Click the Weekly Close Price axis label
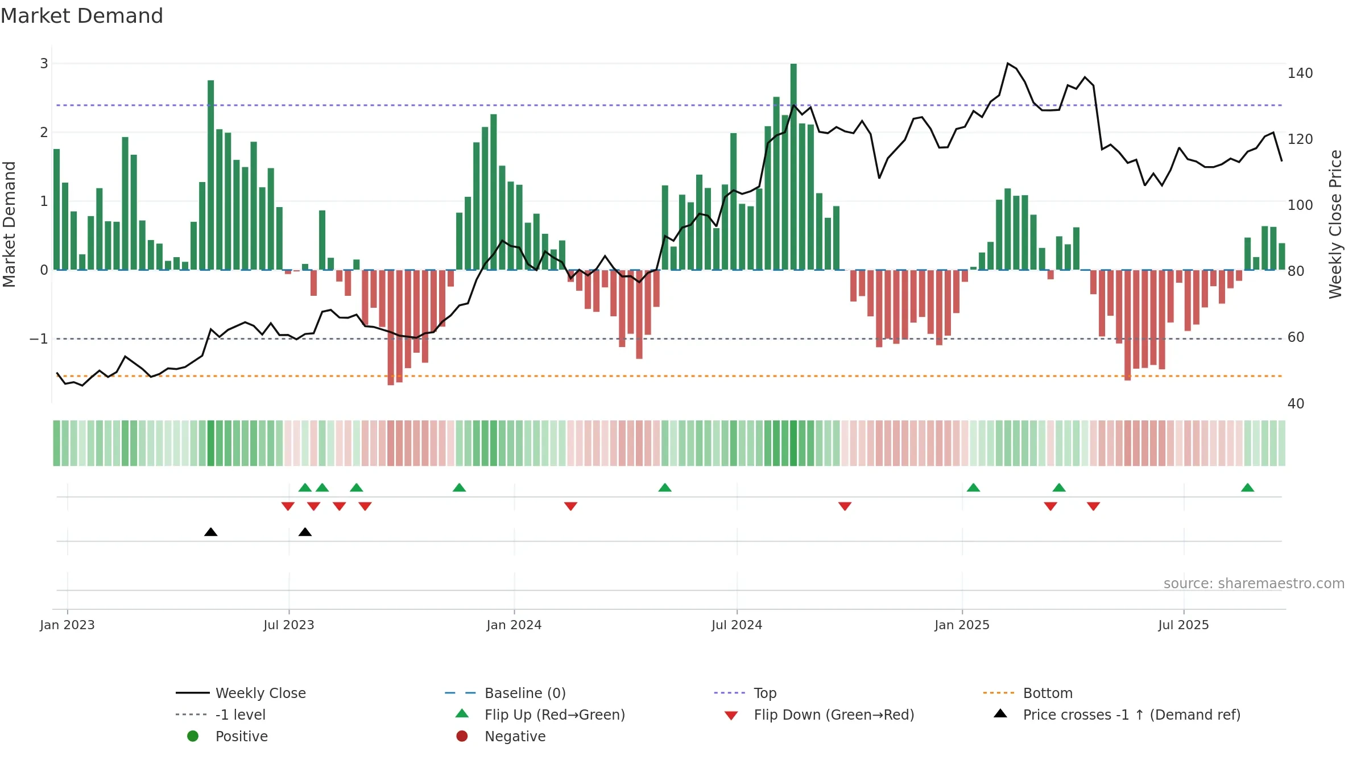This screenshot has width=1365, height=768. pos(1335,224)
